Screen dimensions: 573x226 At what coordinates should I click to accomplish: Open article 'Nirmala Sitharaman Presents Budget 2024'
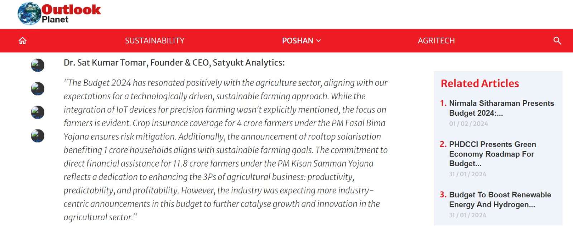pyautogui.click(x=501, y=108)
